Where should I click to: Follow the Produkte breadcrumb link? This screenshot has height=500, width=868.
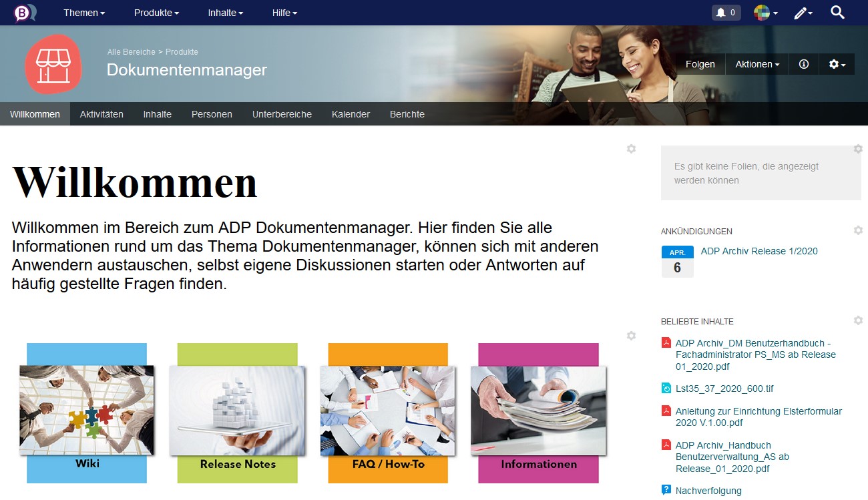point(182,52)
